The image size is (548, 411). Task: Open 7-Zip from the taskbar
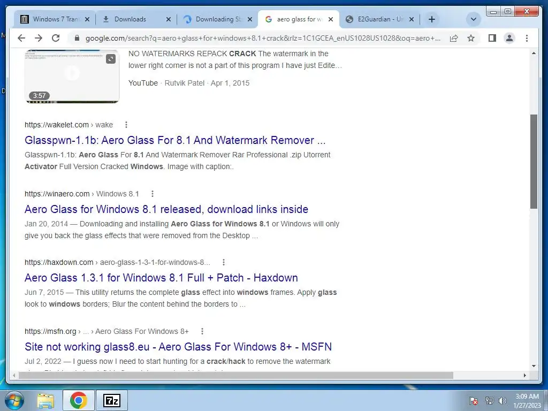coord(112,400)
